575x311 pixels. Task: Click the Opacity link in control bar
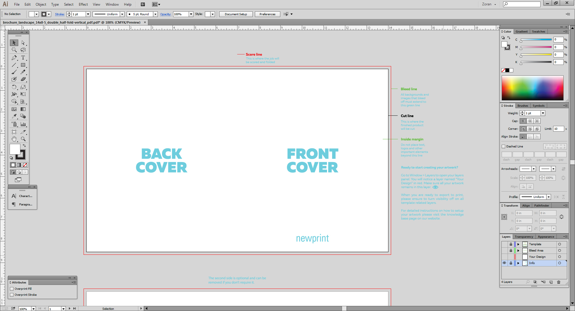tap(166, 14)
